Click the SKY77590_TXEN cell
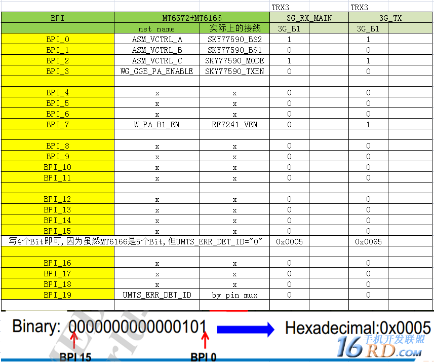 pyautogui.click(x=234, y=71)
